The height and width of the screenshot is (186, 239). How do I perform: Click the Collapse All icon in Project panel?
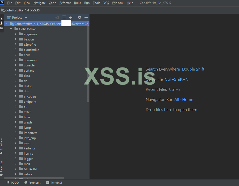71,18
